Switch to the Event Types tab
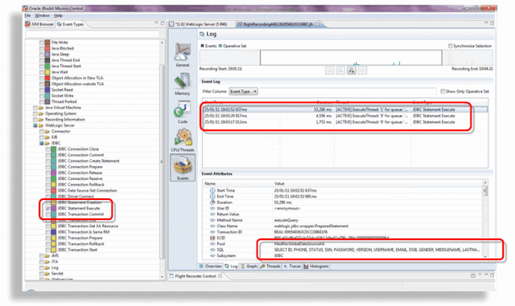This screenshot has height=306, width=515. pyautogui.click(x=71, y=24)
